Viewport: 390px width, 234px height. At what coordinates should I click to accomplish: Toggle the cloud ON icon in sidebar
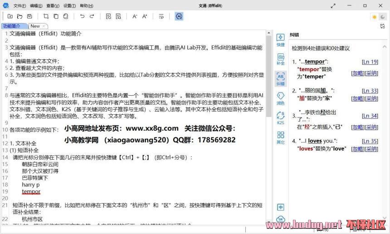pos(281,219)
